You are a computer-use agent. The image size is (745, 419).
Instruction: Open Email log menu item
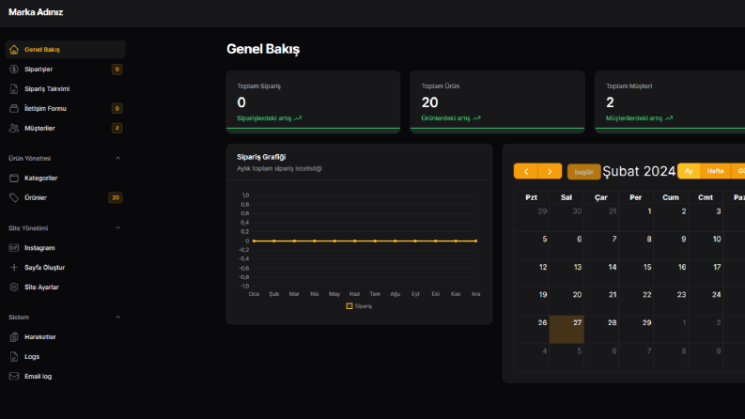65,376
